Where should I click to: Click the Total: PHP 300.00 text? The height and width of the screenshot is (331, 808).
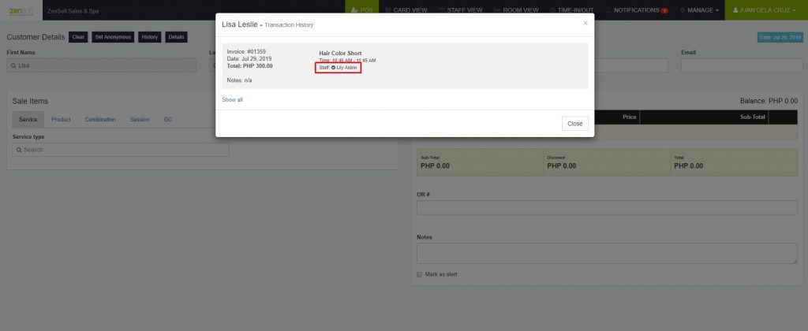(x=250, y=66)
